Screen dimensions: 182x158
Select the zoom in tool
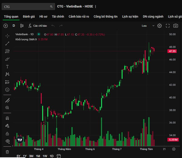click(7, 108)
